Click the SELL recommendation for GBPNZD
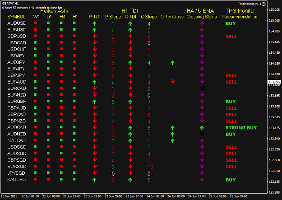The height and width of the screenshot is (200, 282). (231, 121)
